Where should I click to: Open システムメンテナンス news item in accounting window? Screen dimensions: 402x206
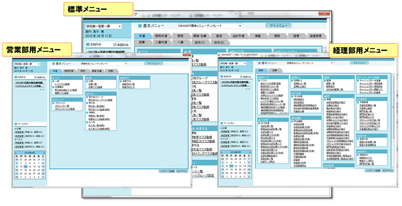[235, 85]
